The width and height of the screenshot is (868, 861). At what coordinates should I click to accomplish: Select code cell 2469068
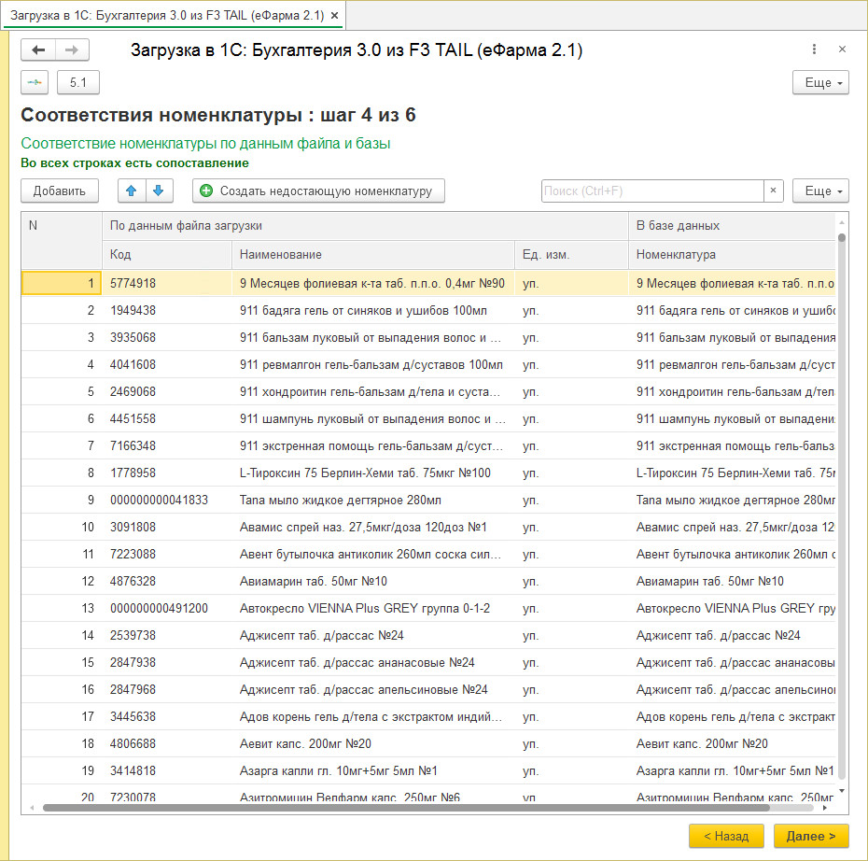pyautogui.click(x=167, y=392)
